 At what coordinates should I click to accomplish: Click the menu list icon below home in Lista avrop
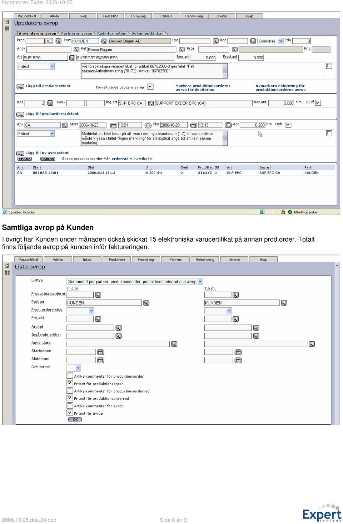7,273
